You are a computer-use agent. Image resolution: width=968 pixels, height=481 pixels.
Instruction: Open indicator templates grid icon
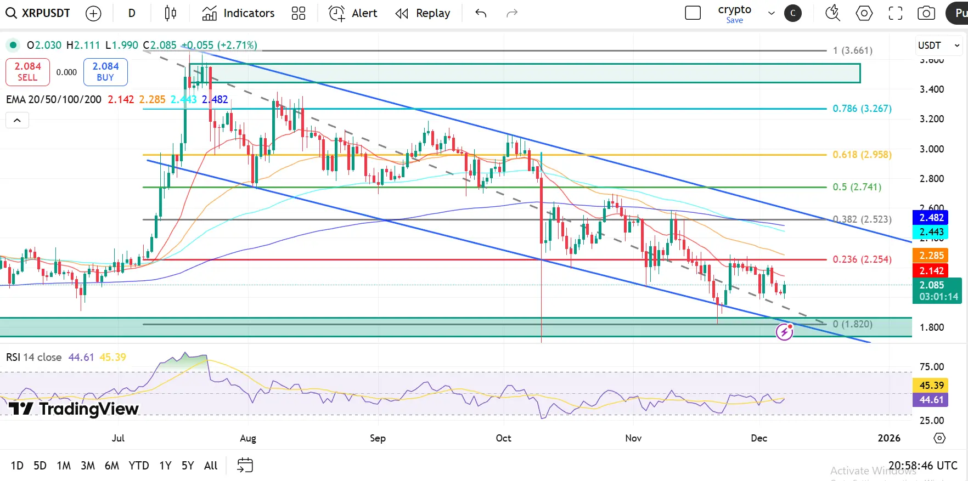click(x=299, y=13)
